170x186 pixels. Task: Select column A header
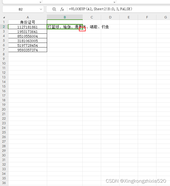tap(28, 17)
